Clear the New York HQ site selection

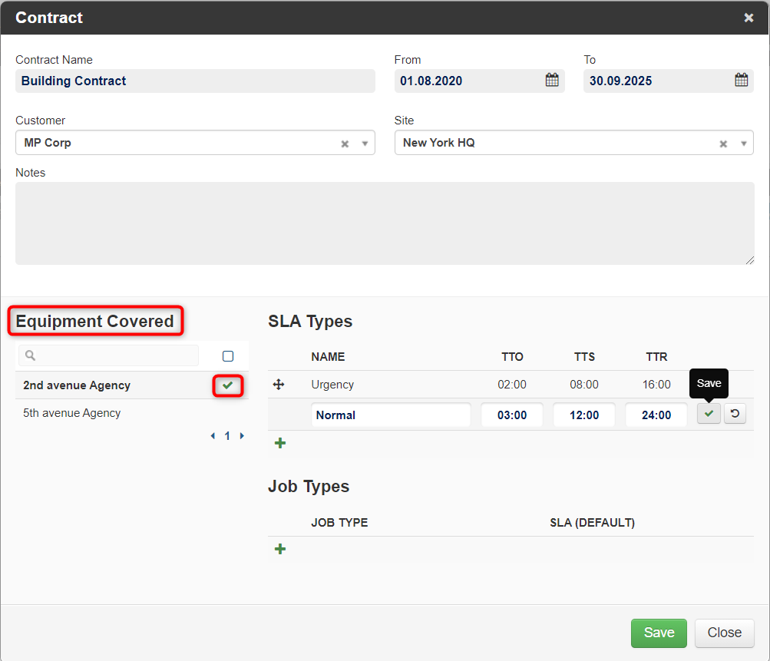tap(723, 144)
